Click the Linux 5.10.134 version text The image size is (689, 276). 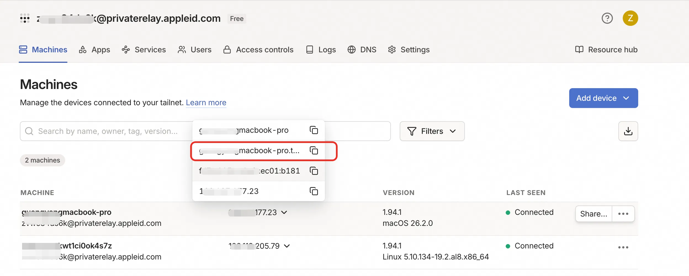[436, 257]
